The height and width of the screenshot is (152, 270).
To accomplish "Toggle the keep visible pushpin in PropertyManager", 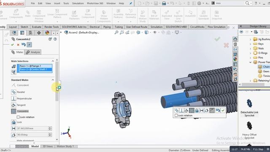I will tap(29, 45).
